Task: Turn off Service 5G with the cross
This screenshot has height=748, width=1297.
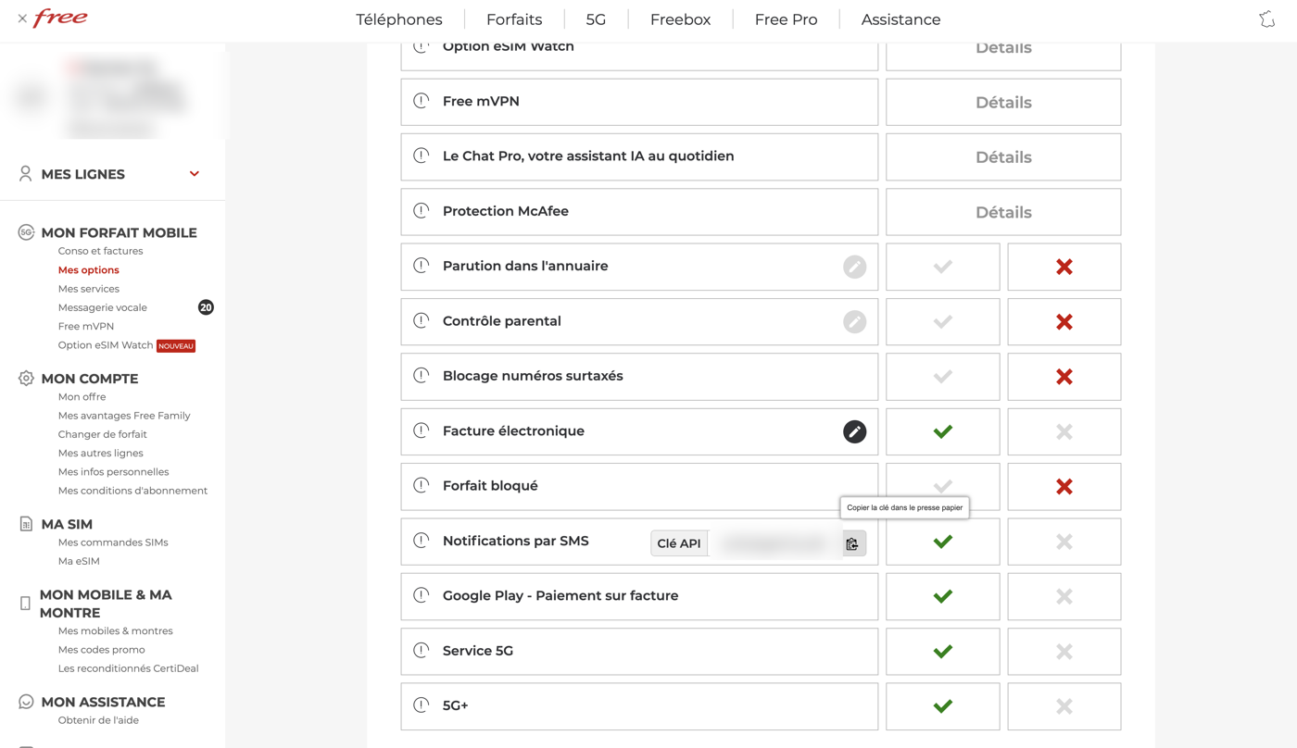Action: coord(1064,652)
